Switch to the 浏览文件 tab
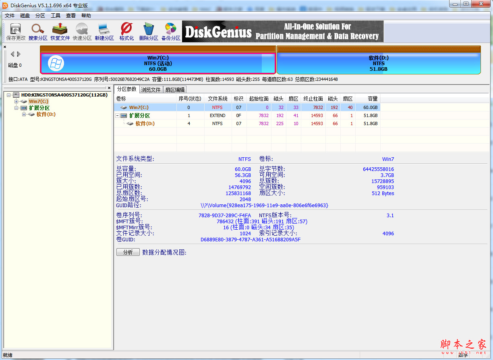Viewport: 493px width, 360px height. click(x=151, y=90)
